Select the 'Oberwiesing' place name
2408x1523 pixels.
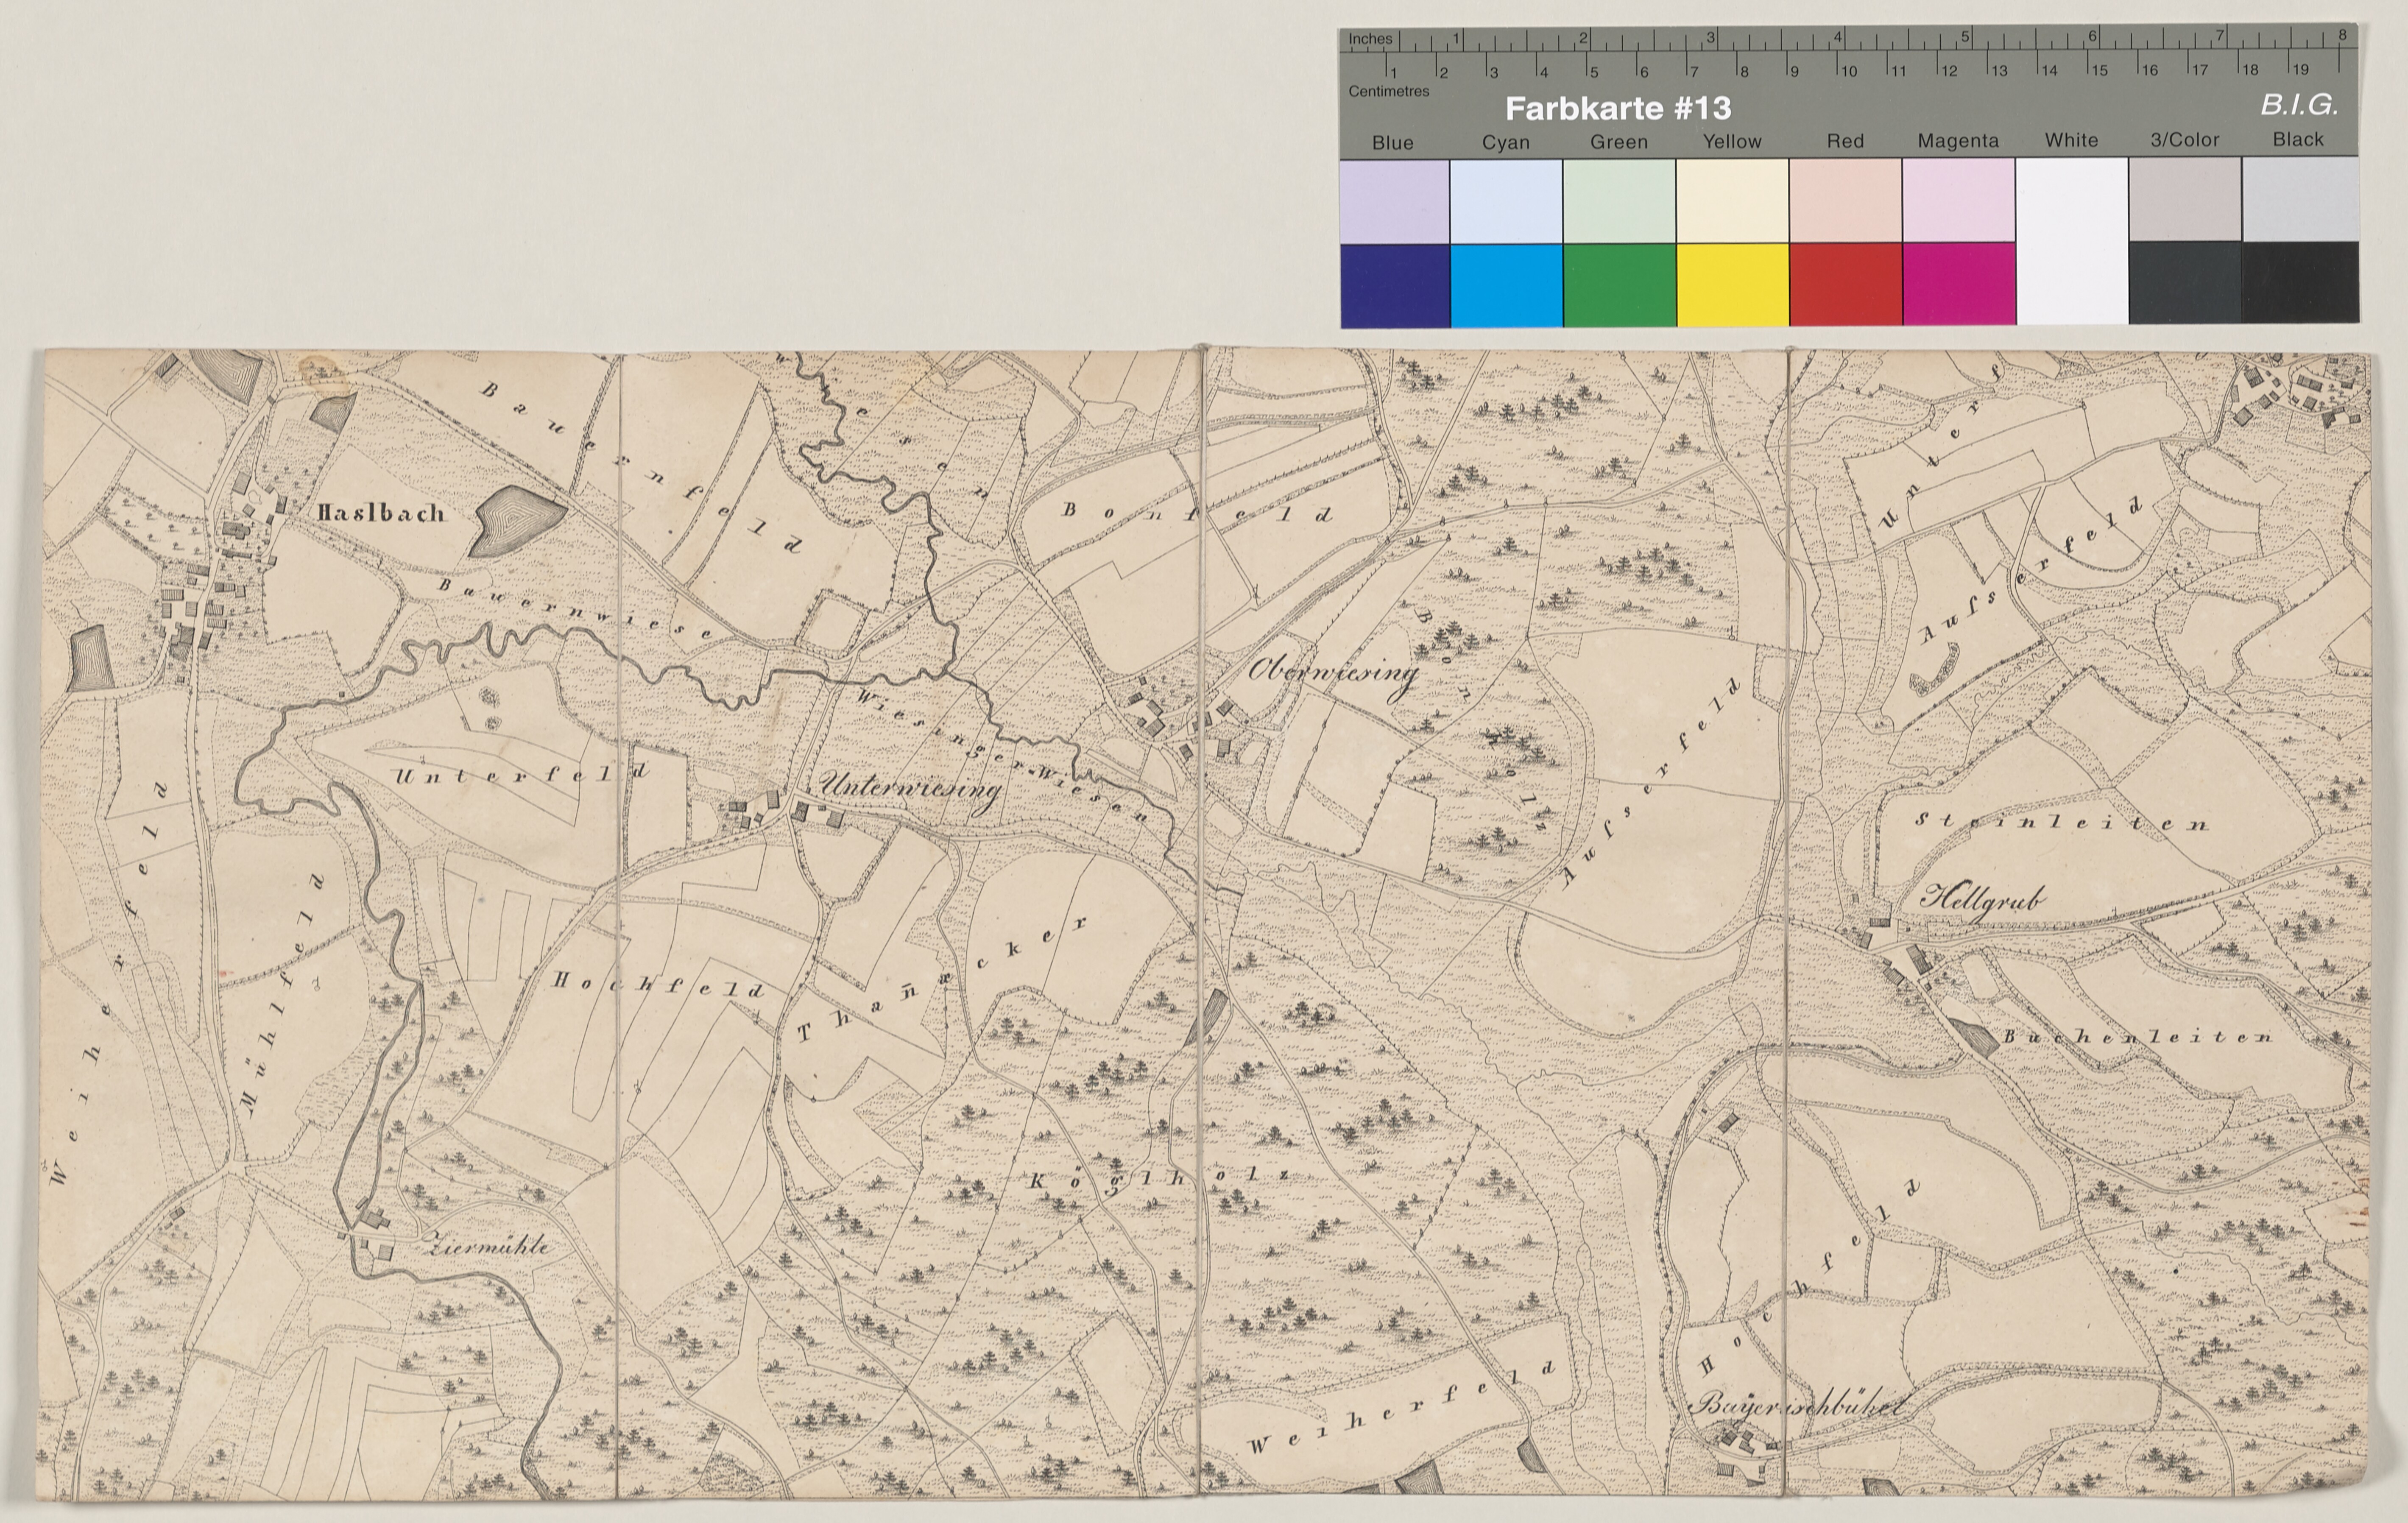pos(1334,673)
